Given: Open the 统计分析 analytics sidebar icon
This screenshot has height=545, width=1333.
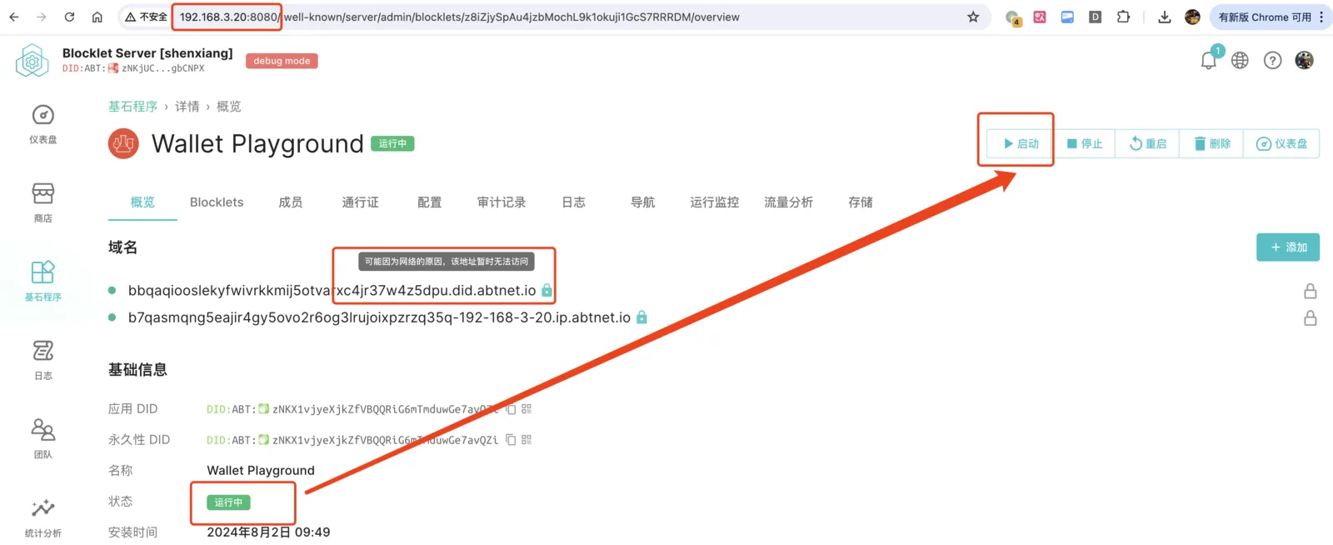Looking at the screenshot, I should click(x=43, y=517).
